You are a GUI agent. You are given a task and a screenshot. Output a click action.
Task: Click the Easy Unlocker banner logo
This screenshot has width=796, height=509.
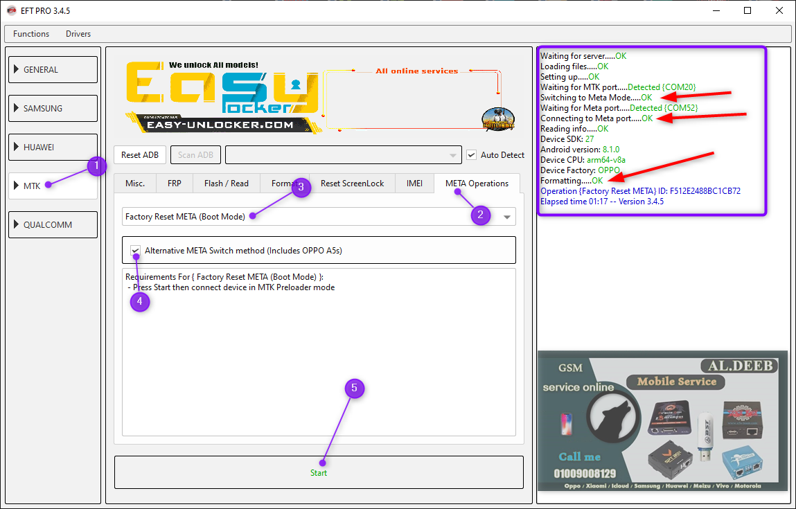coord(223,97)
